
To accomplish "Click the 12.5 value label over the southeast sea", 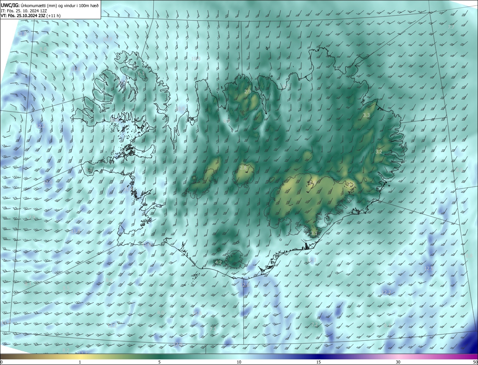I will pyautogui.click(x=429, y=268).
